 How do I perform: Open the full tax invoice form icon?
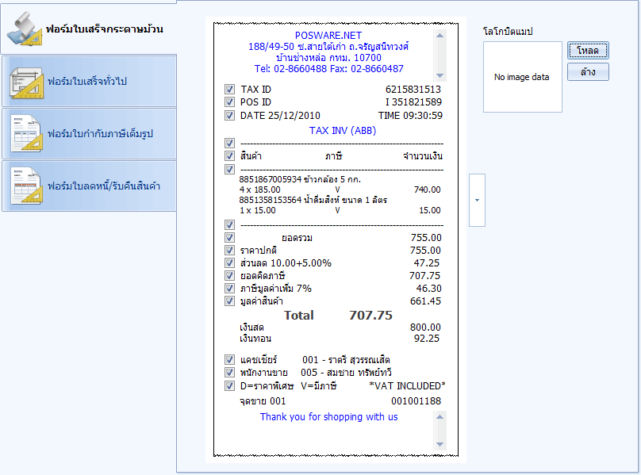coord(26,134)
